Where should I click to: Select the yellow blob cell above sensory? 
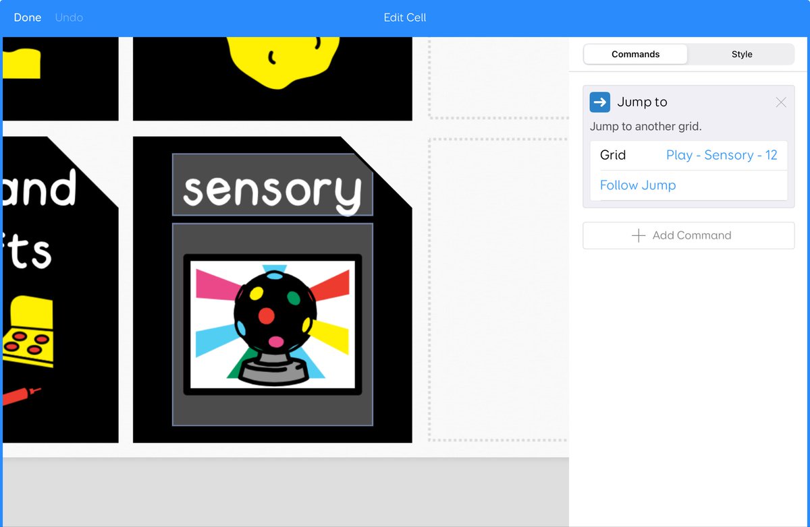point(273,78)
